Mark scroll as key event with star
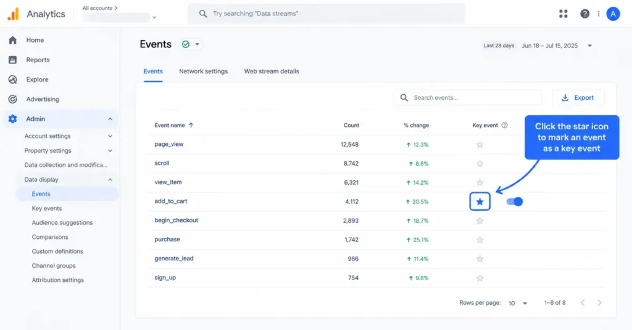The image size is (632, 330). pos(480,164)
